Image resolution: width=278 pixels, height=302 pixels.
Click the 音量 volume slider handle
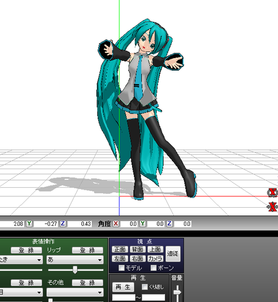tap(177, 292)
